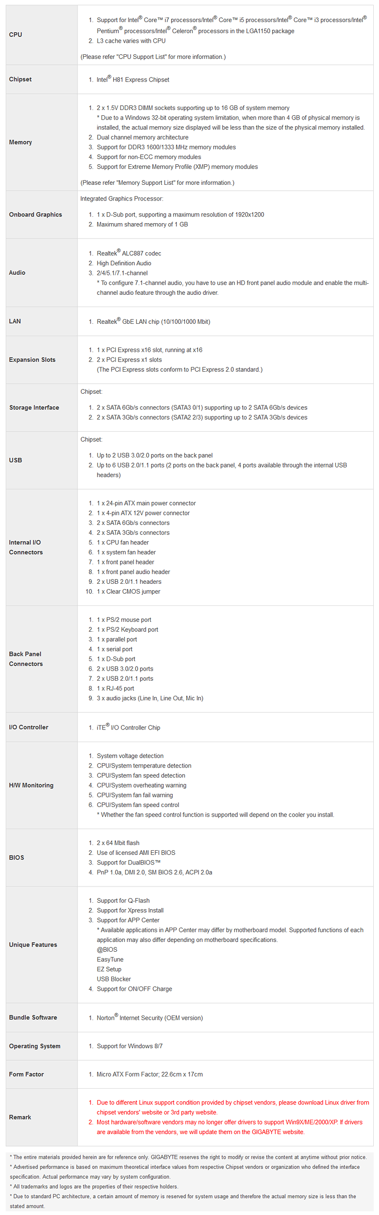Click the "Memory Support List" reference note
Image resolution: width=379 pixels, height=1215 pixels.
pyautogui.click(x=157, y=183)
